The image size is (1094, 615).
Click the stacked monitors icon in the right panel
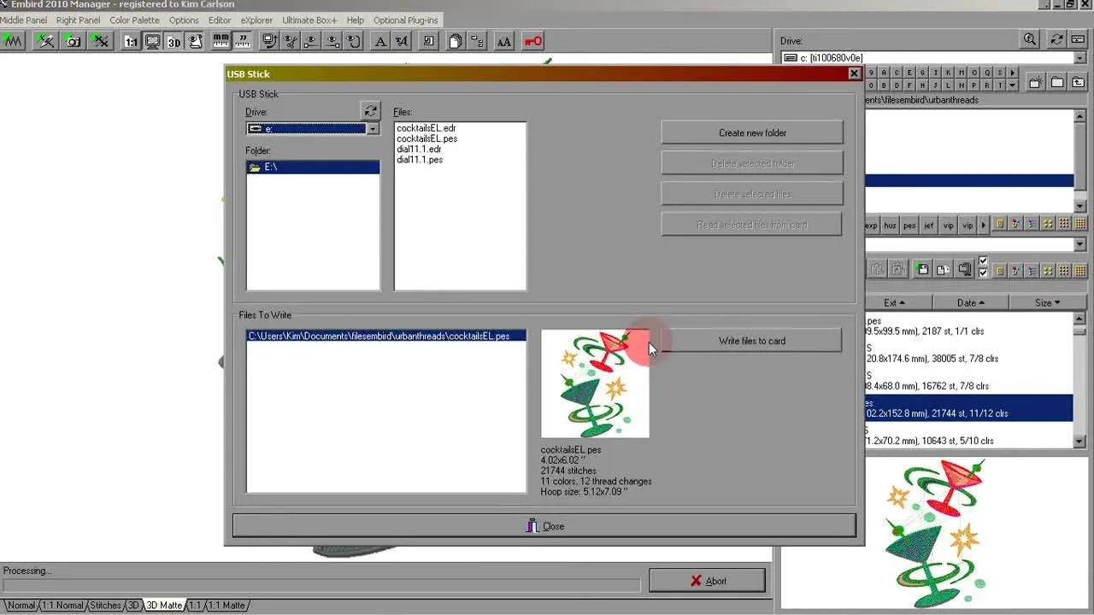coord(965,269)
